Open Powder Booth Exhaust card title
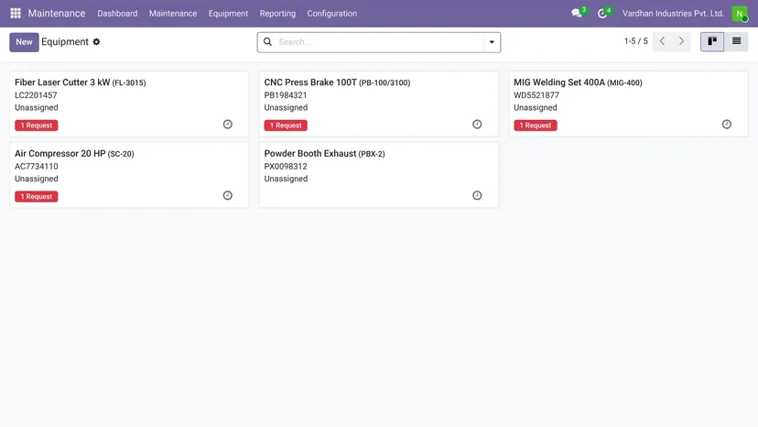Screen dimensions: 758x427 (309, 153)
